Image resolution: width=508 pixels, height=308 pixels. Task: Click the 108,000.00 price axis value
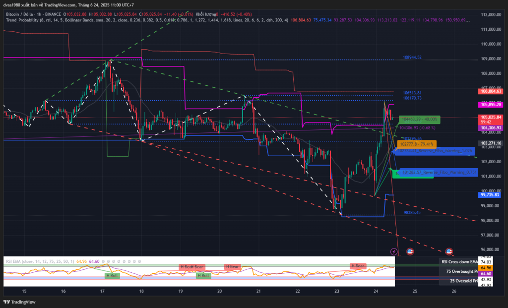(491, 73)
